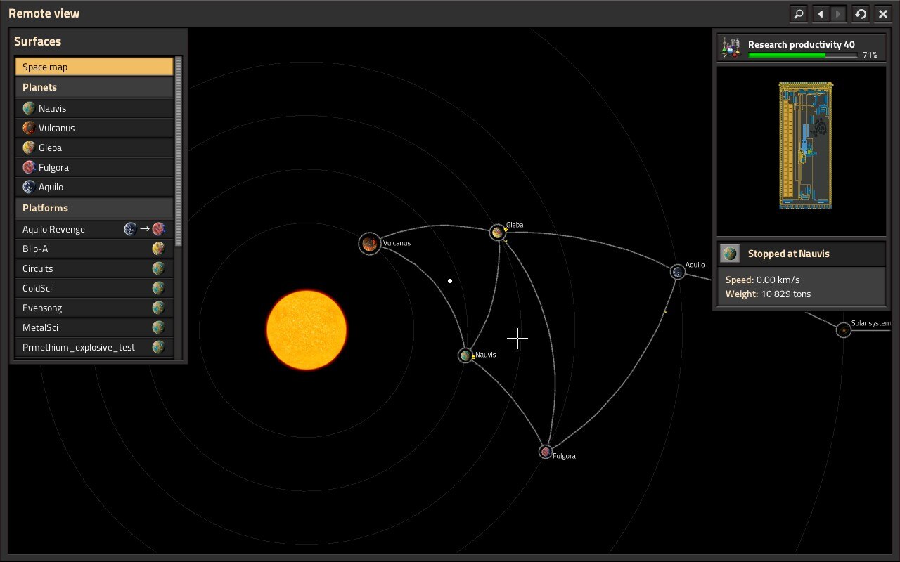Image resolution: width=900 pixels, height=562 pixels.
Task: Click the Nauvis globe icon in Surfaces list
Action: [x=29, y=108]
